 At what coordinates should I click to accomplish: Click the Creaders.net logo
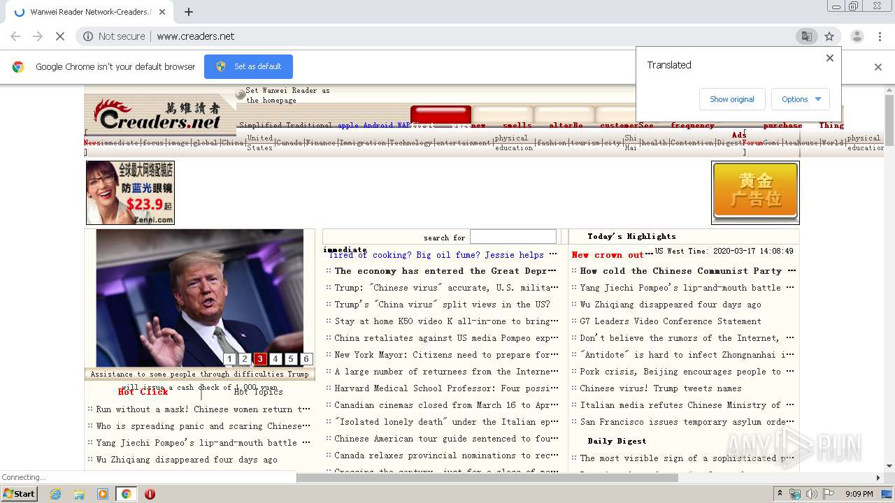coord(160,115)
